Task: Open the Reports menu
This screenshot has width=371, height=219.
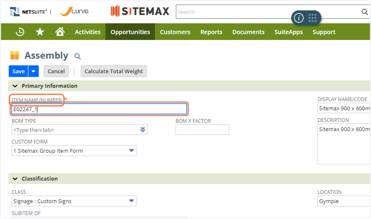Action: tap(211, 32)
